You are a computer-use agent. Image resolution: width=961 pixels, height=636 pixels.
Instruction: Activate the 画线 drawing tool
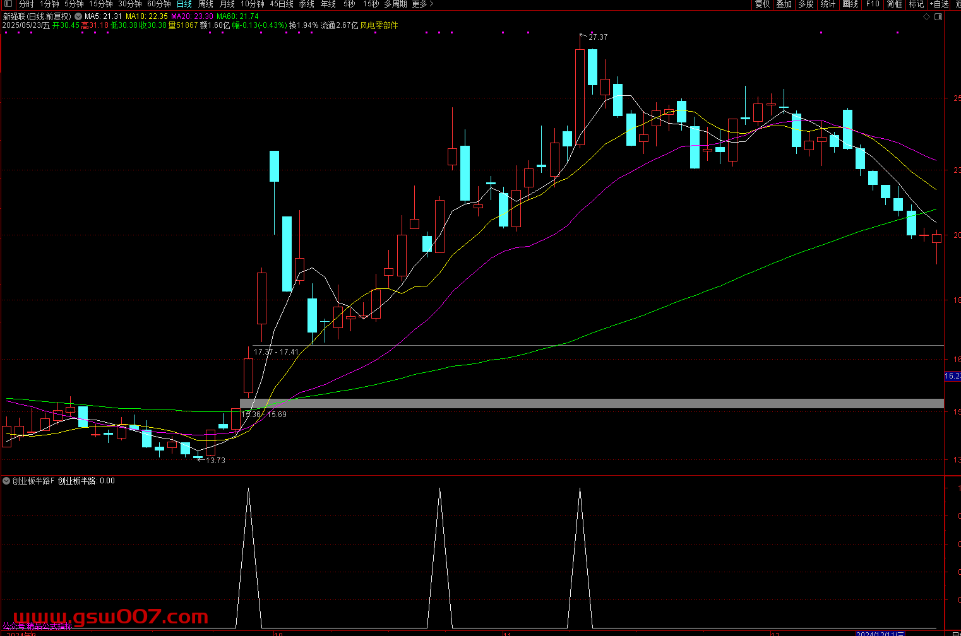850,4
